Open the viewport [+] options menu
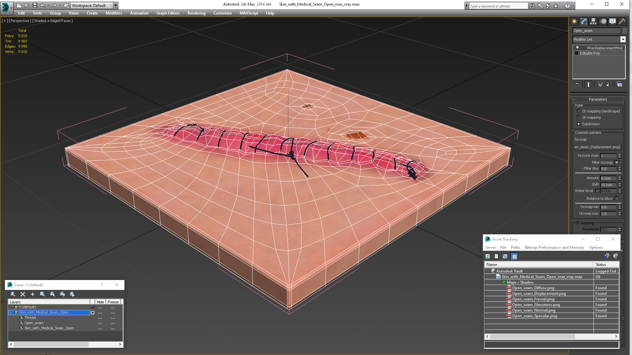 tap(5, 21)
